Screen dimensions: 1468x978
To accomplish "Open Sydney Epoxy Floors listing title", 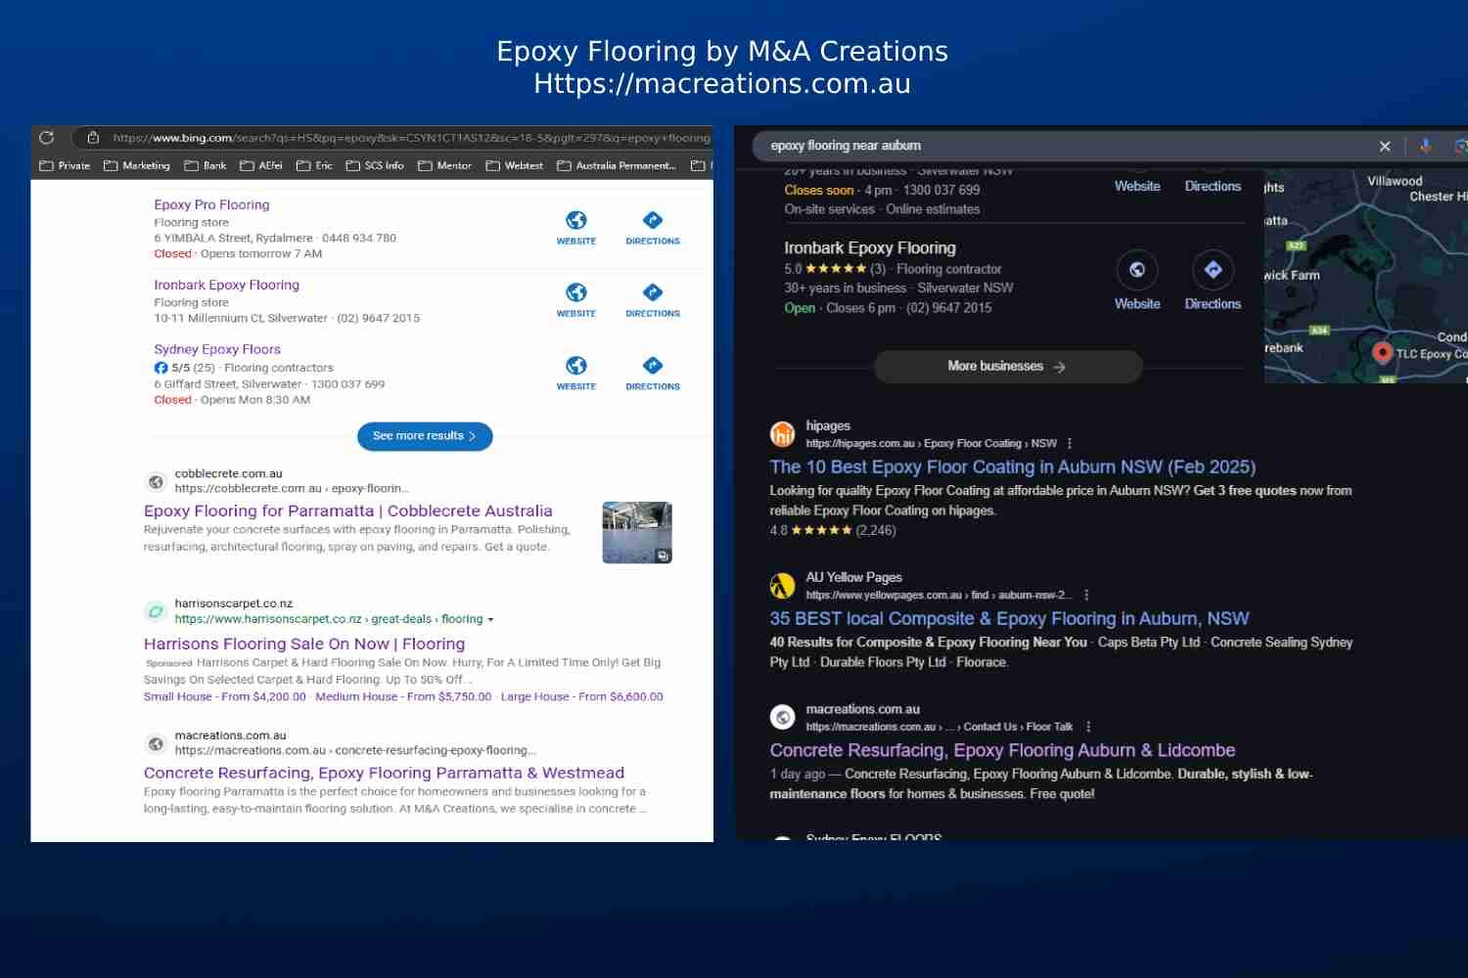I will 217,349.
